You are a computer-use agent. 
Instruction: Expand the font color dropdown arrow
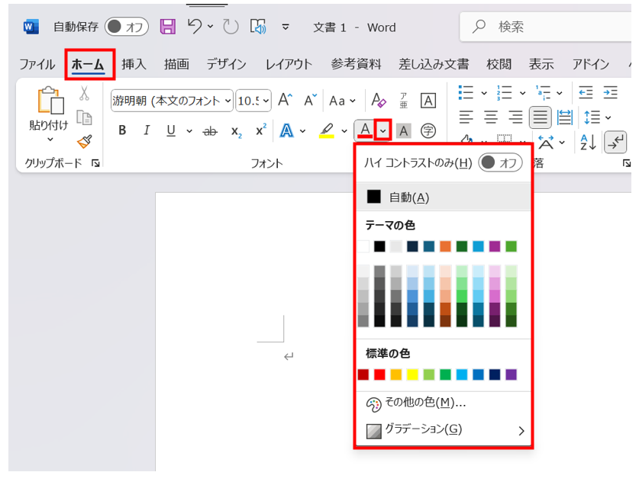click(383, 130)
